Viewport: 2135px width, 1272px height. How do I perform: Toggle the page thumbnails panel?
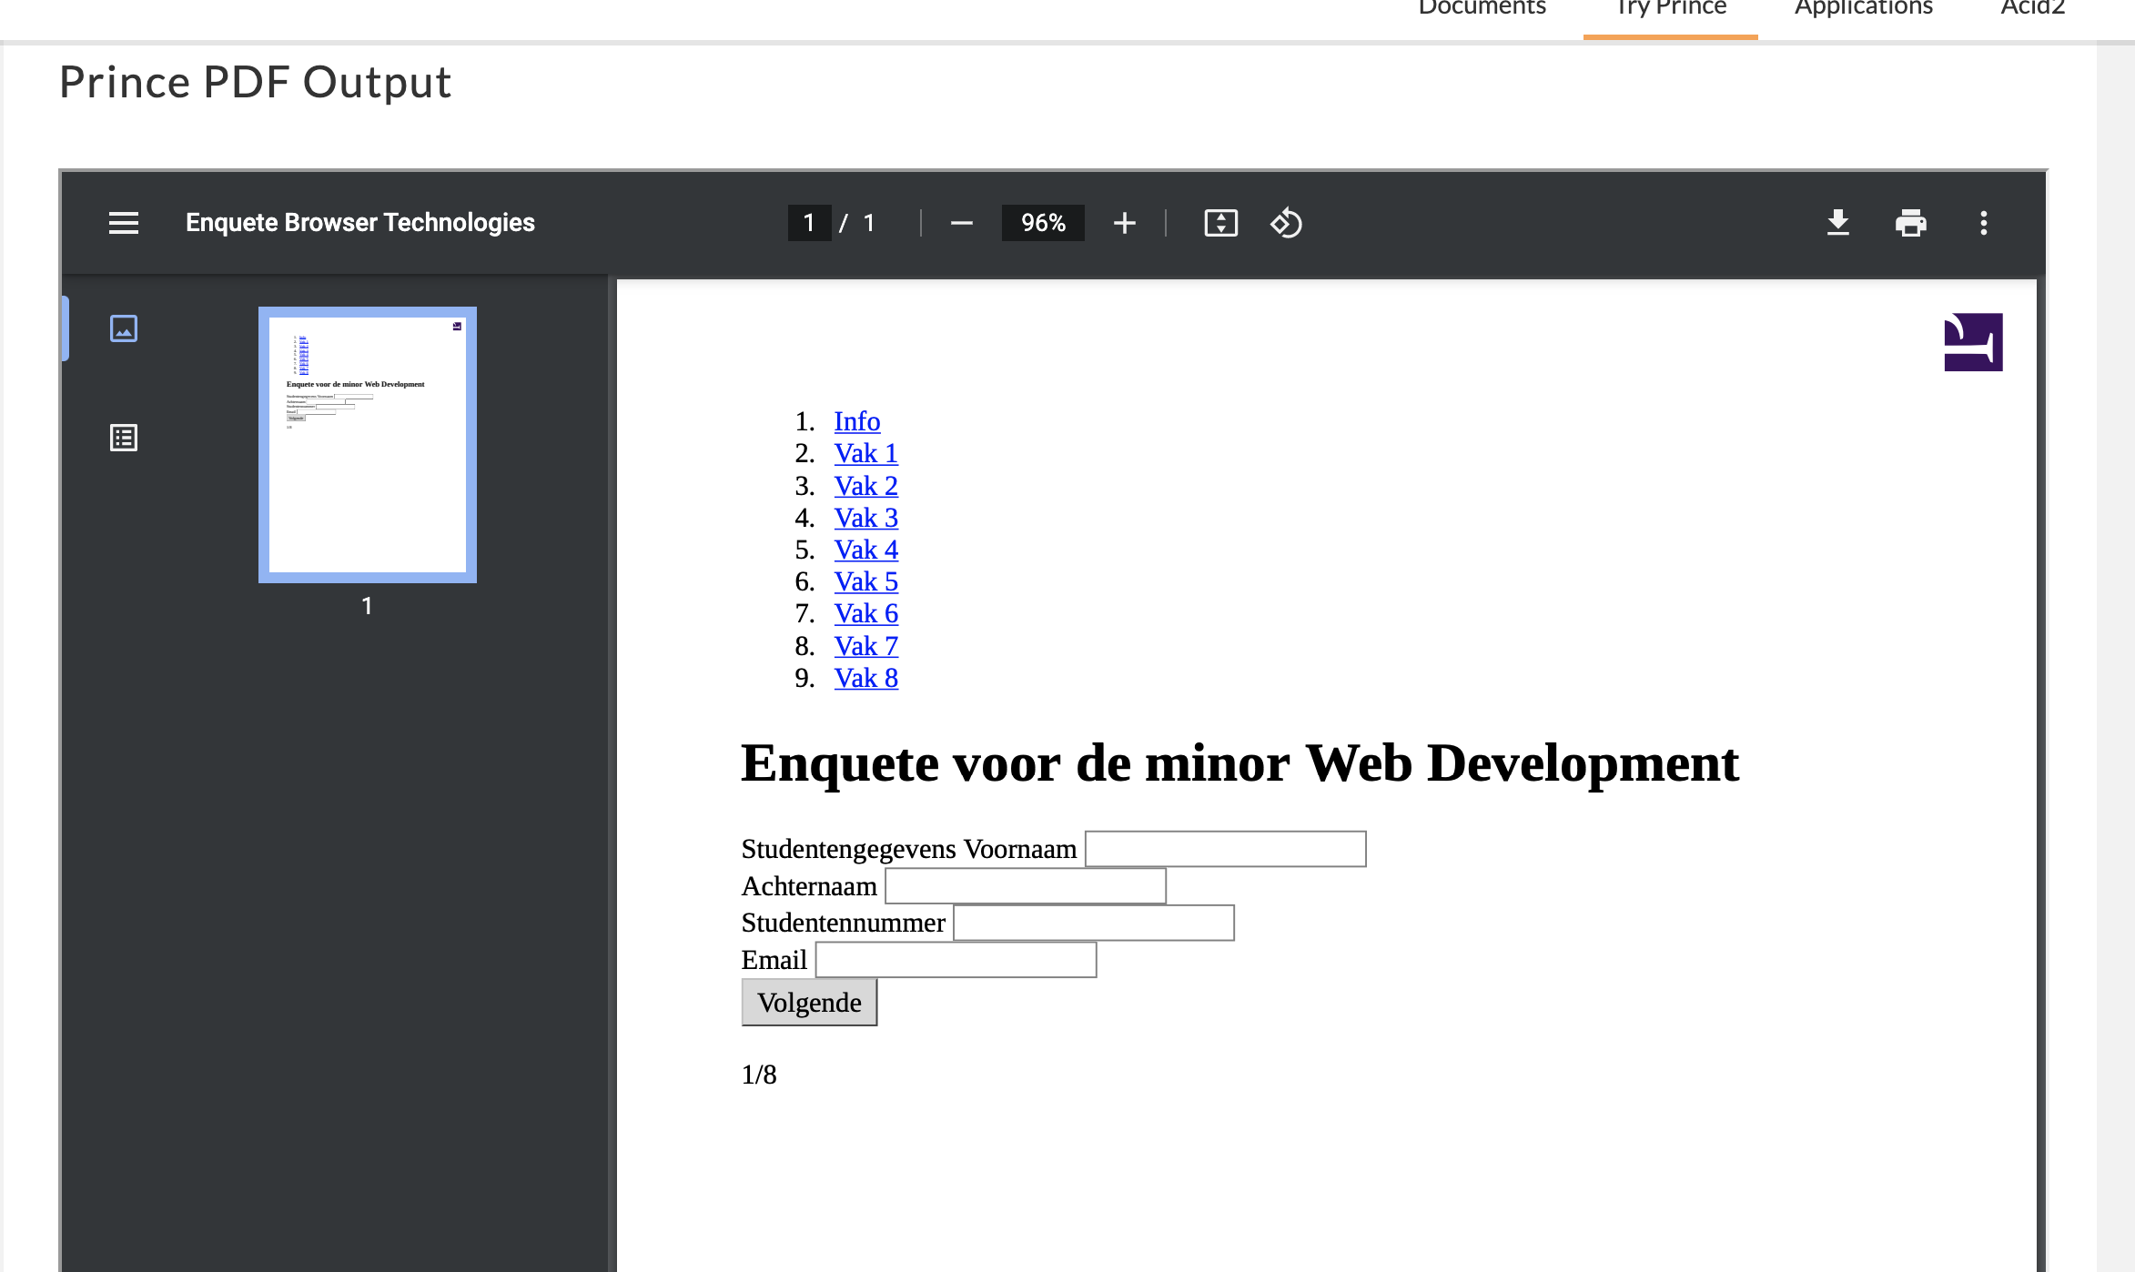[x=124, y=329]
